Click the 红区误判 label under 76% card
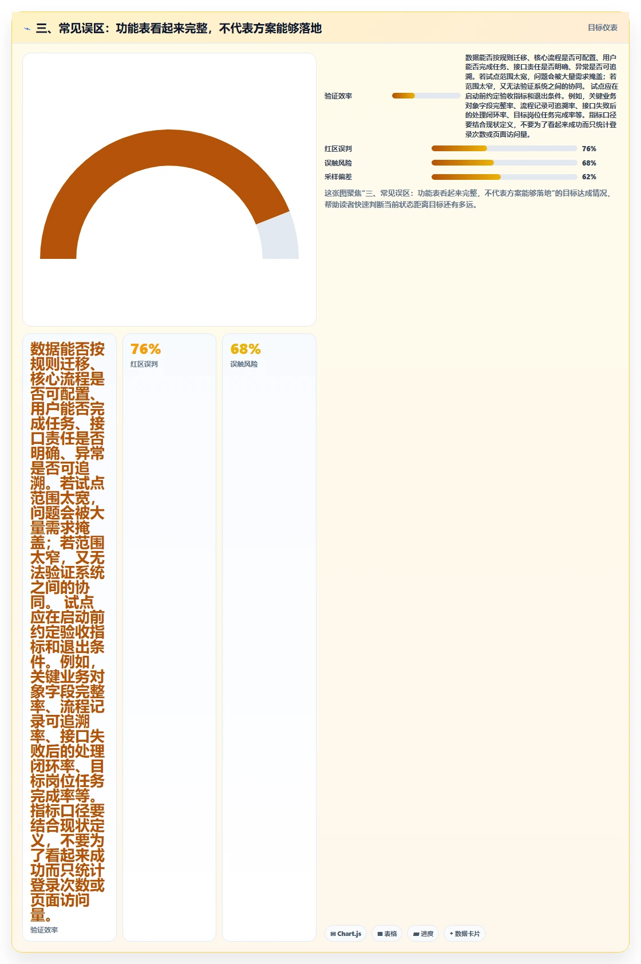This screenshot has height=964, width=641. point(144,364)
